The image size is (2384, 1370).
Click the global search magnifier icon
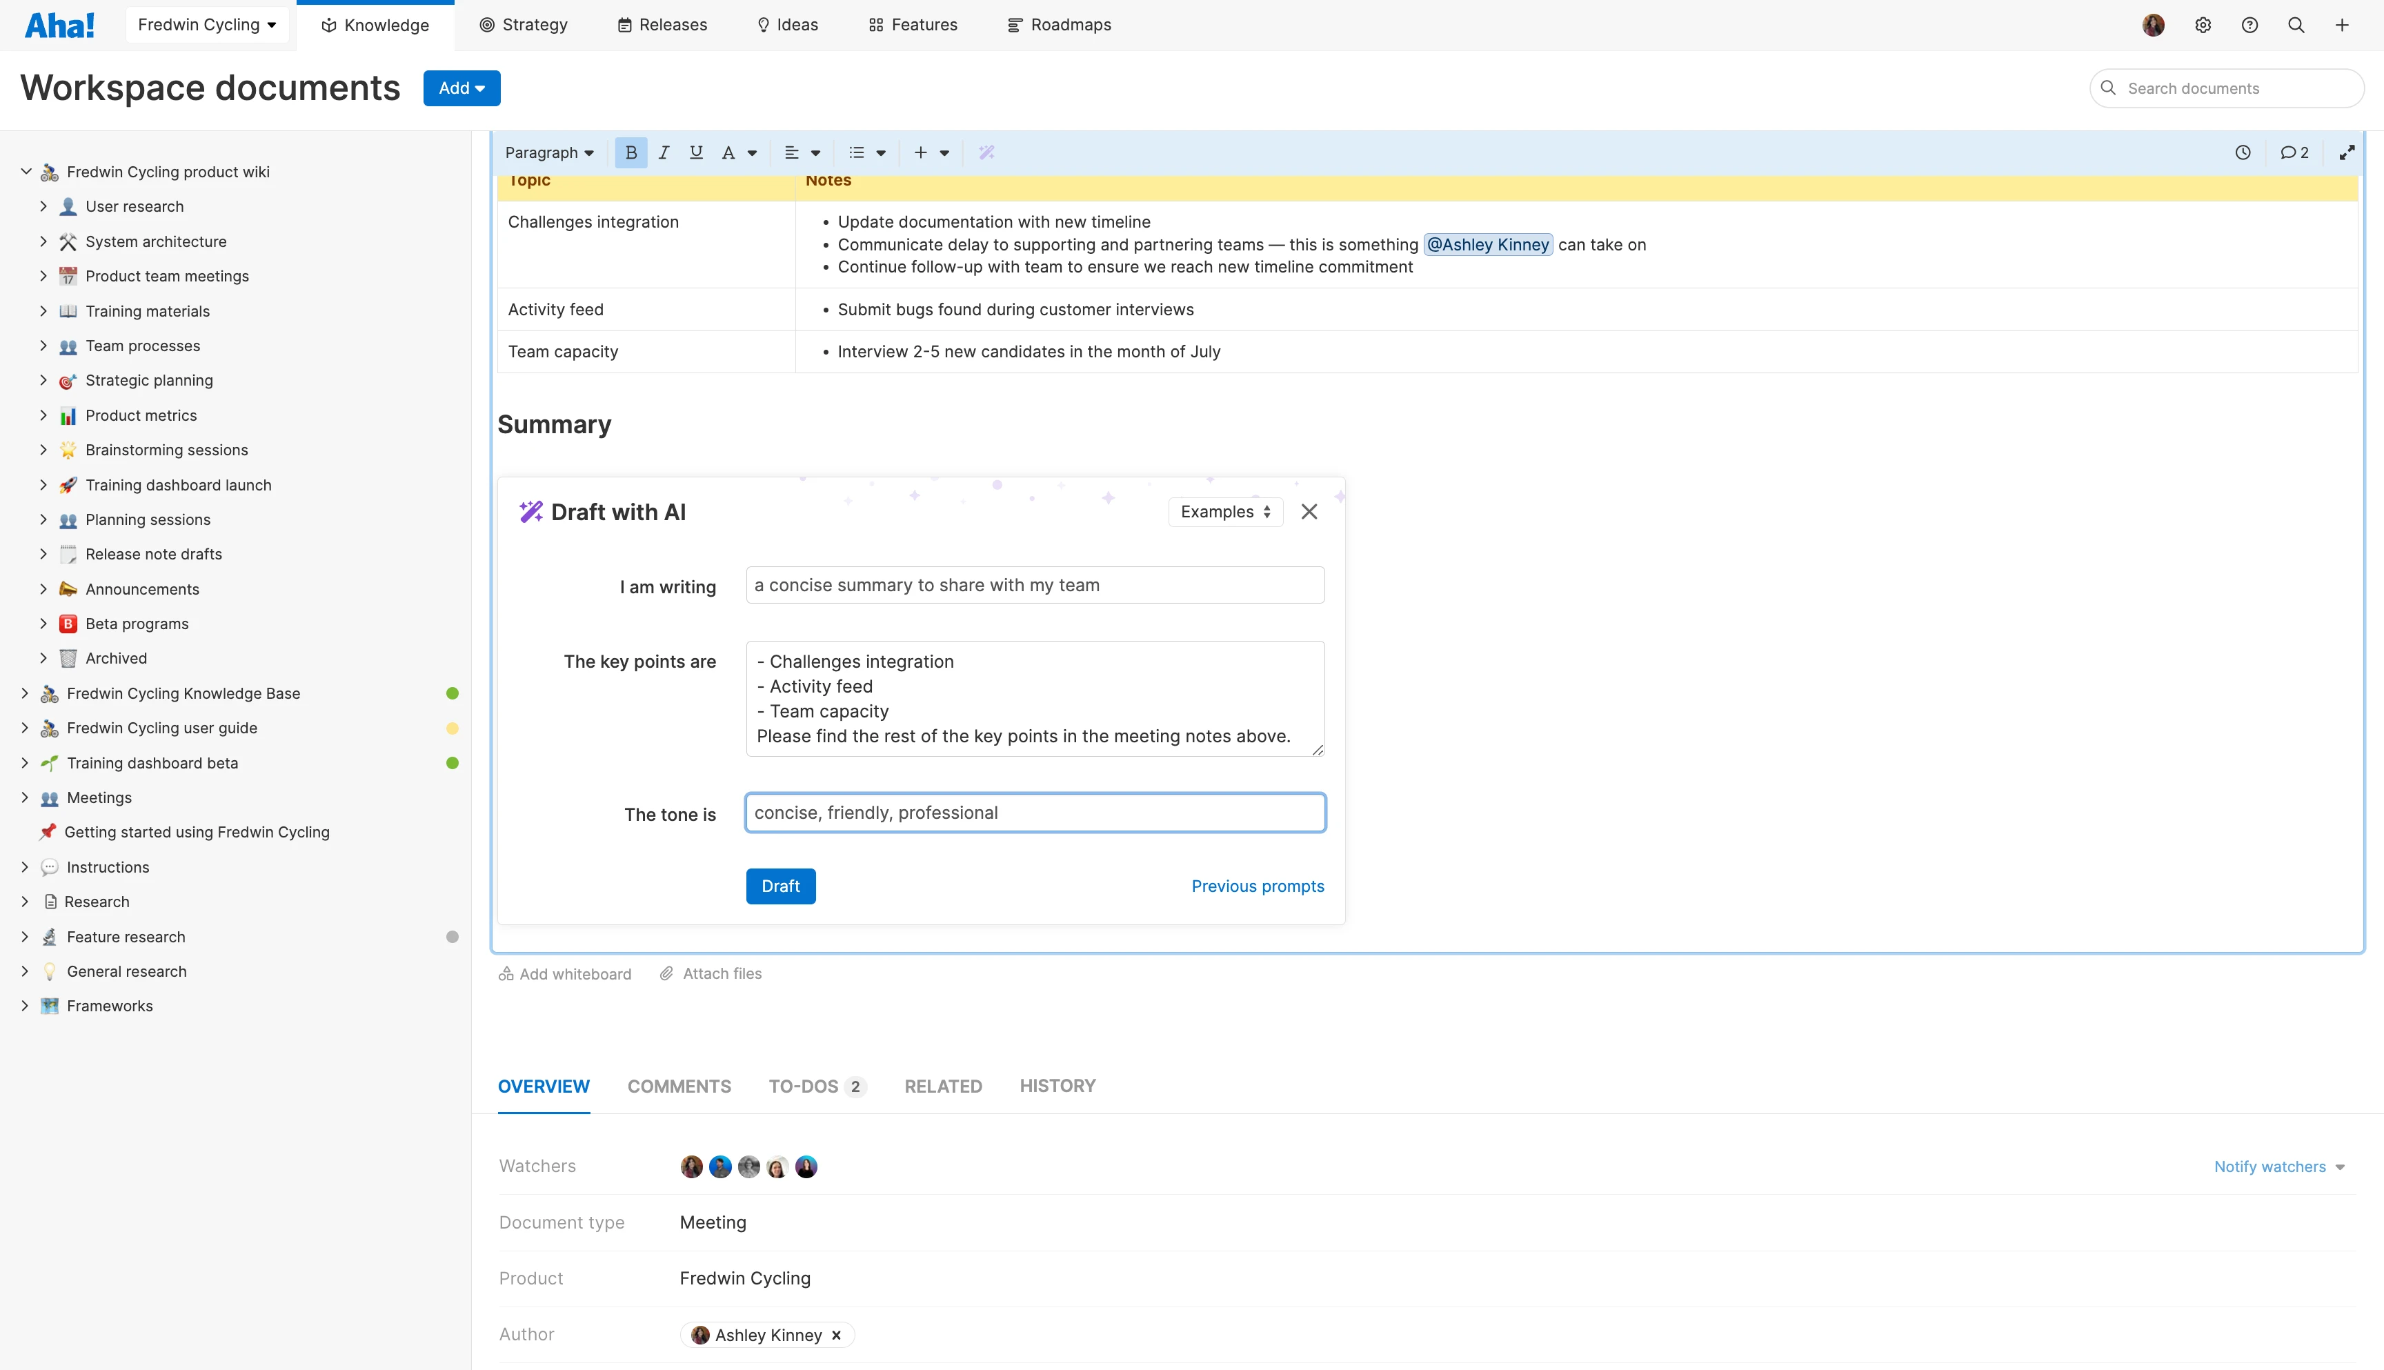[x=2296, y=26]
